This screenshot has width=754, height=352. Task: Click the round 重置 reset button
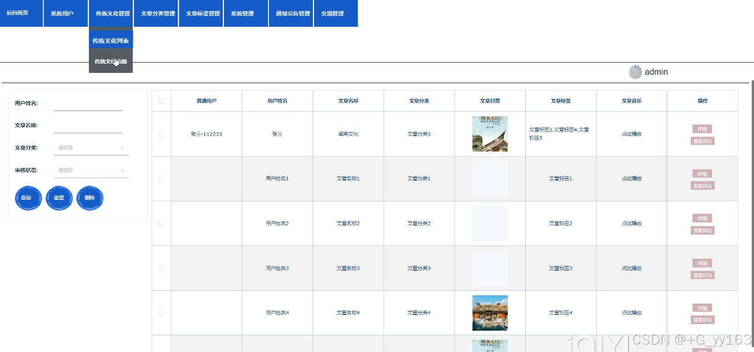click(59, 198)
